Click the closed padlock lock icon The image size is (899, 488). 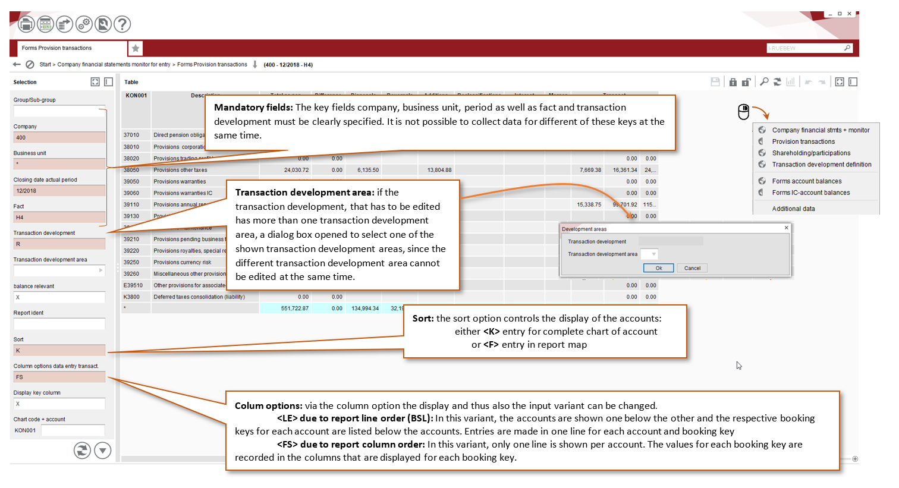[x=733, y=82]
